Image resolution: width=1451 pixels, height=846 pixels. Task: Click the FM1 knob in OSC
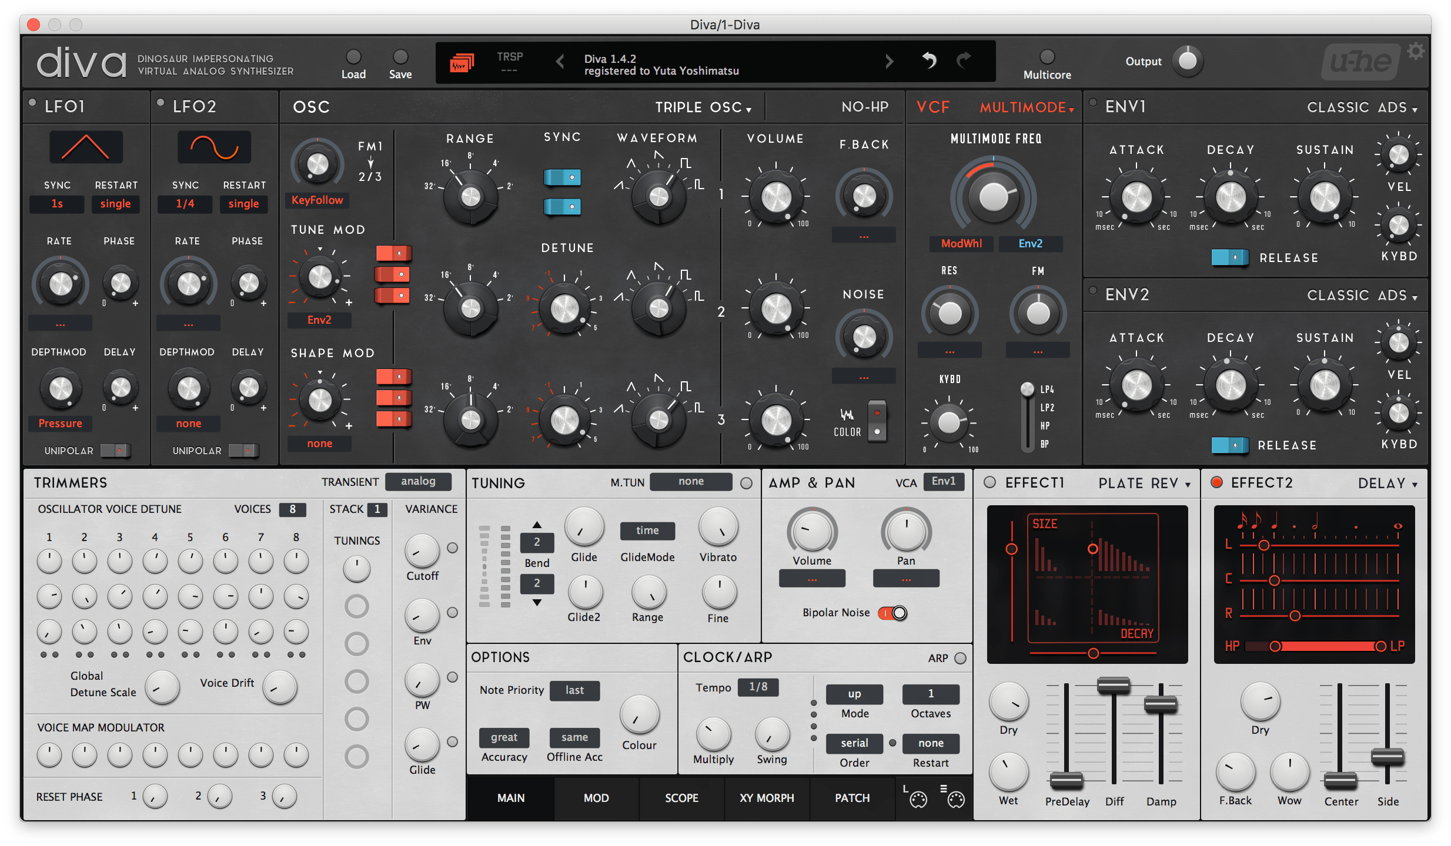point(317,164)
